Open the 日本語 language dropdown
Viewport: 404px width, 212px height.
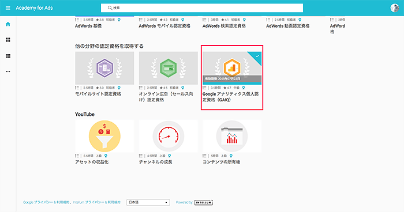(148, 202)
